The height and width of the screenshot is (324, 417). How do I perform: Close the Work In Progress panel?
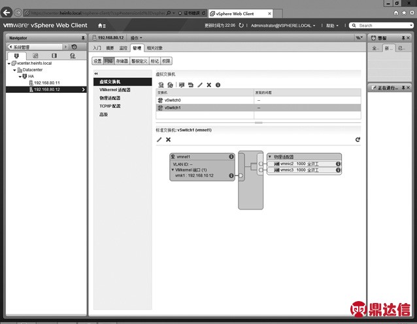point(409,88)
